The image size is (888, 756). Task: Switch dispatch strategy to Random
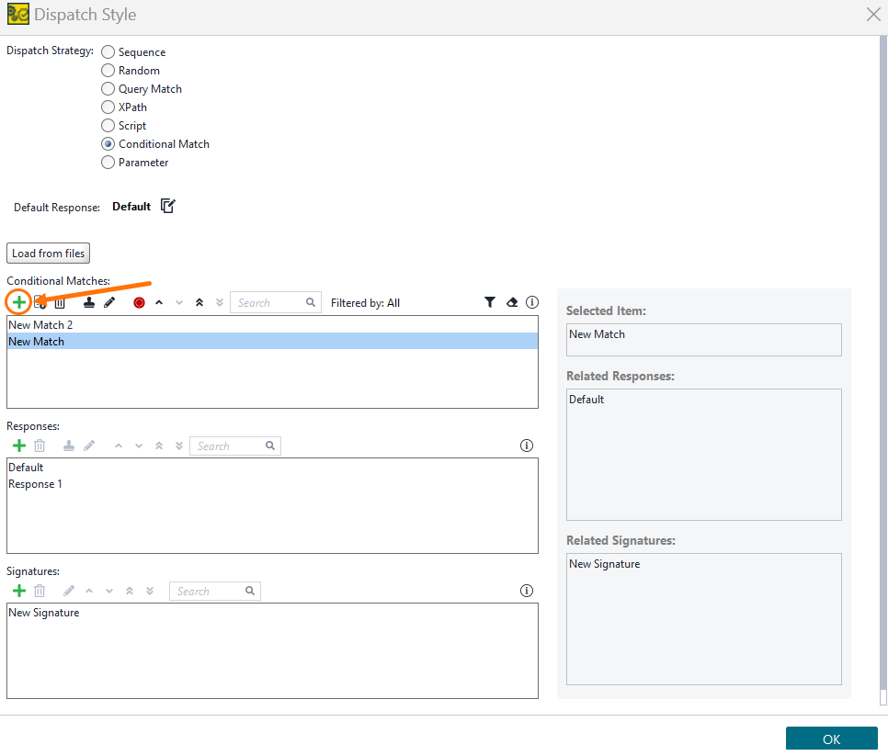(x=108, y=70)
